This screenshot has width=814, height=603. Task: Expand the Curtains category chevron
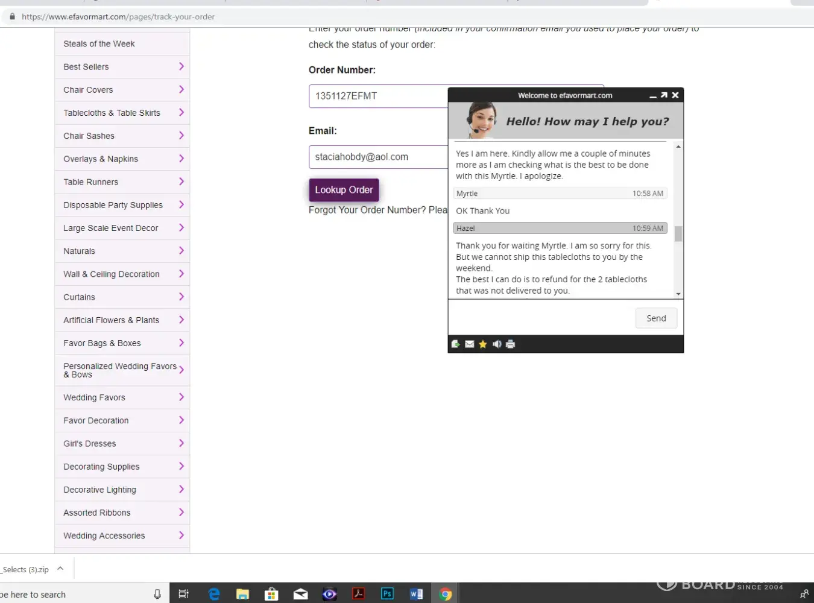[181, 297]
